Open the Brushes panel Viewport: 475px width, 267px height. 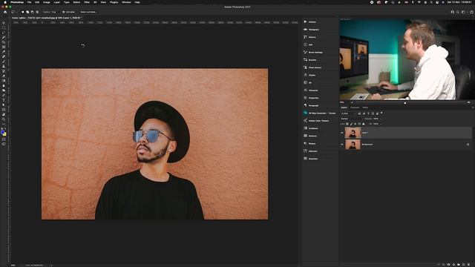(x=310, y=60)
